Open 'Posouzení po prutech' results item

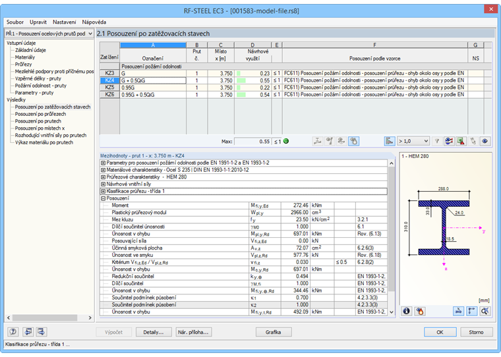[38, 121]
